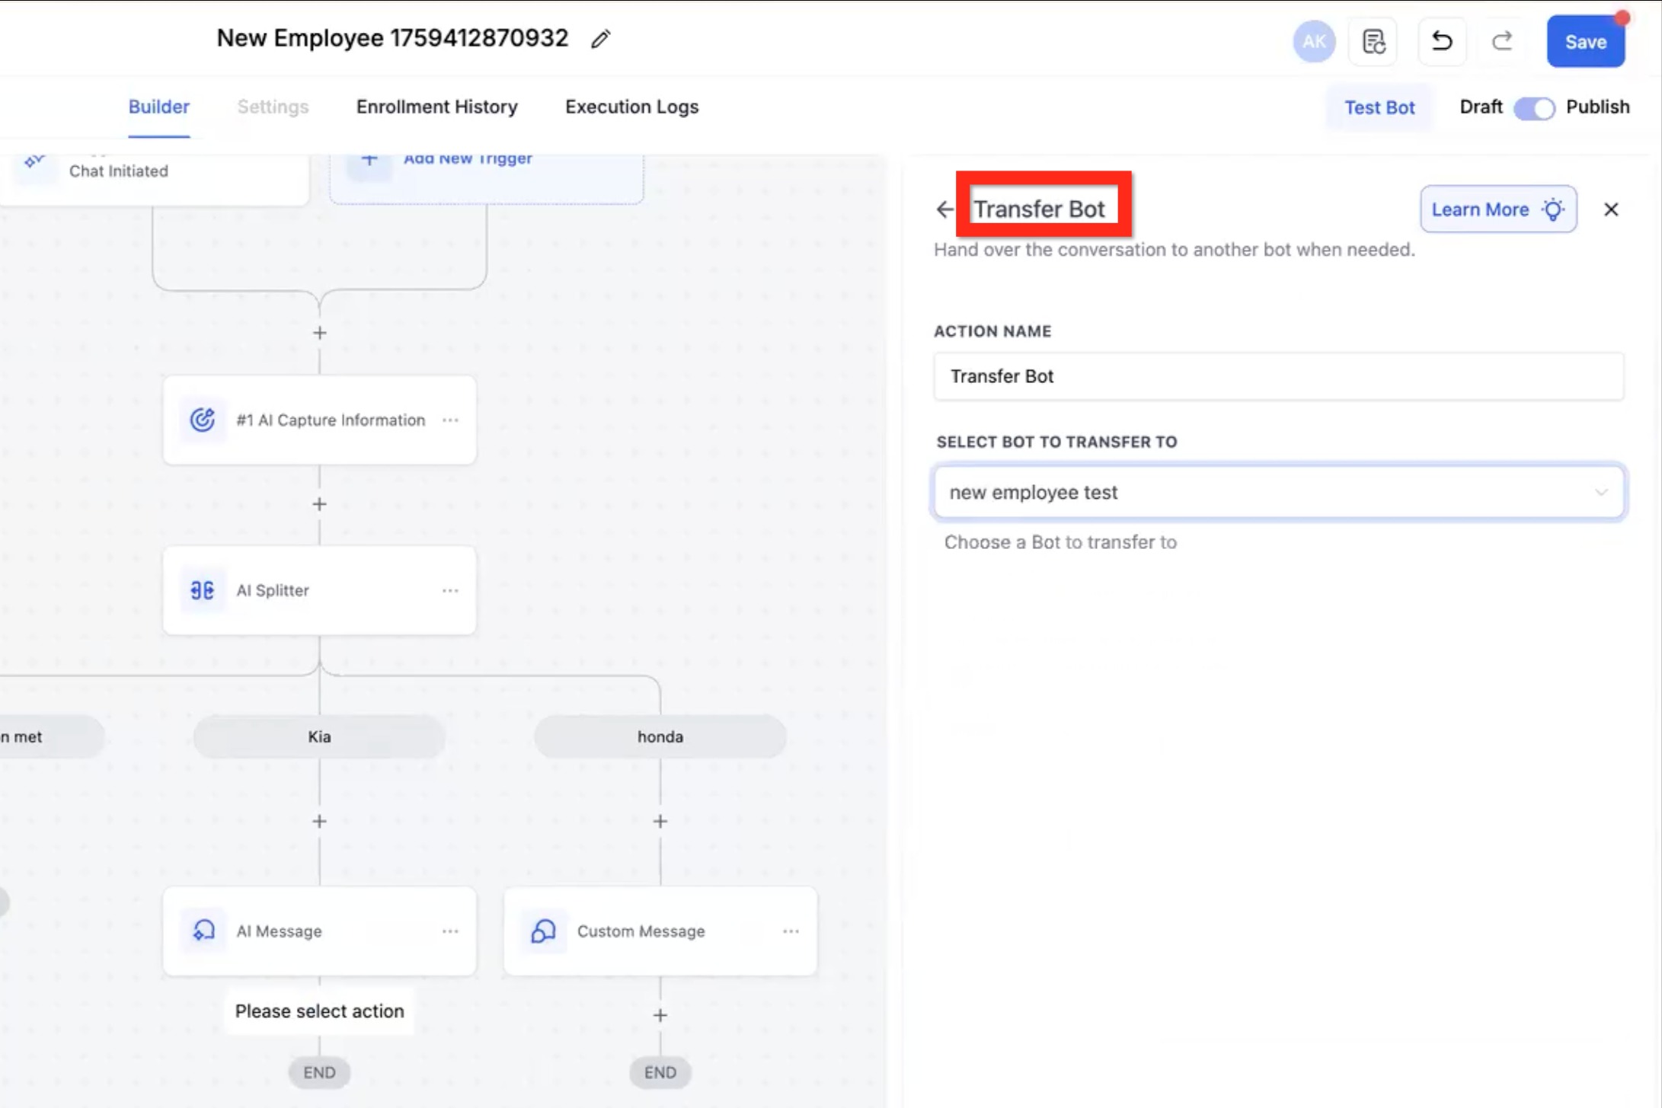The width and height of the screenshot is (1662, 1108).
Task: Click the Test Bot button
Action: click(x=1379, y=108)
